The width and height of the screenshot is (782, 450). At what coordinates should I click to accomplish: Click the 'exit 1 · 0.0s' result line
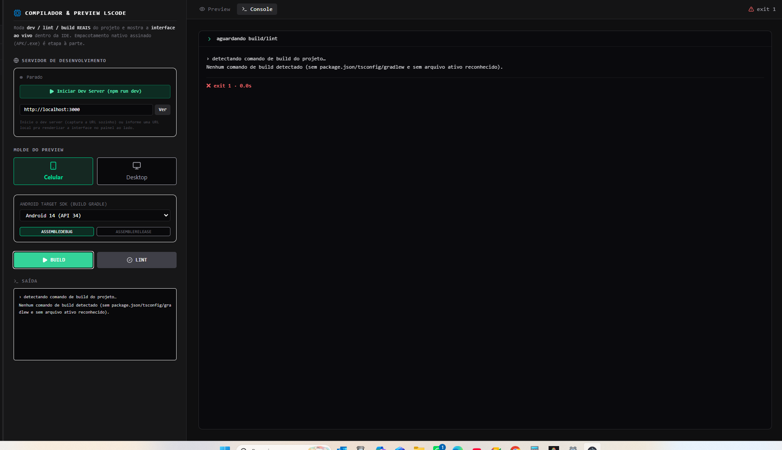click(x=229, y=86)
